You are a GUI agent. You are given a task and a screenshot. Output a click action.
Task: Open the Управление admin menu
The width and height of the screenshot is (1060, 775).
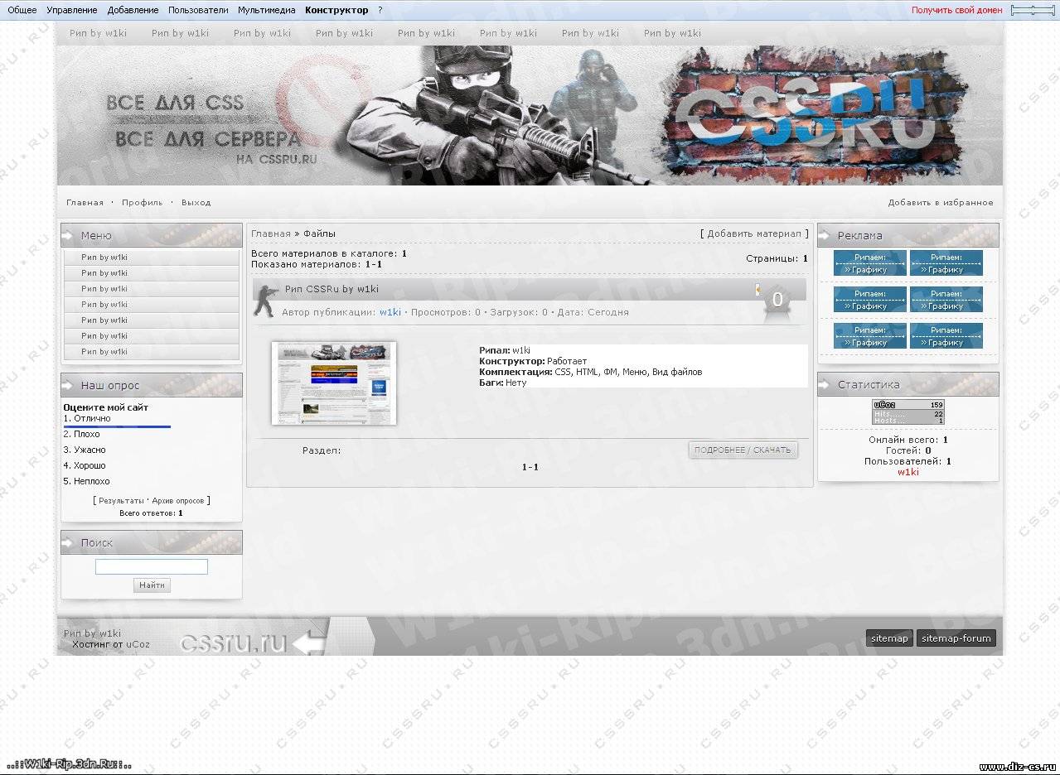[72, 10]
